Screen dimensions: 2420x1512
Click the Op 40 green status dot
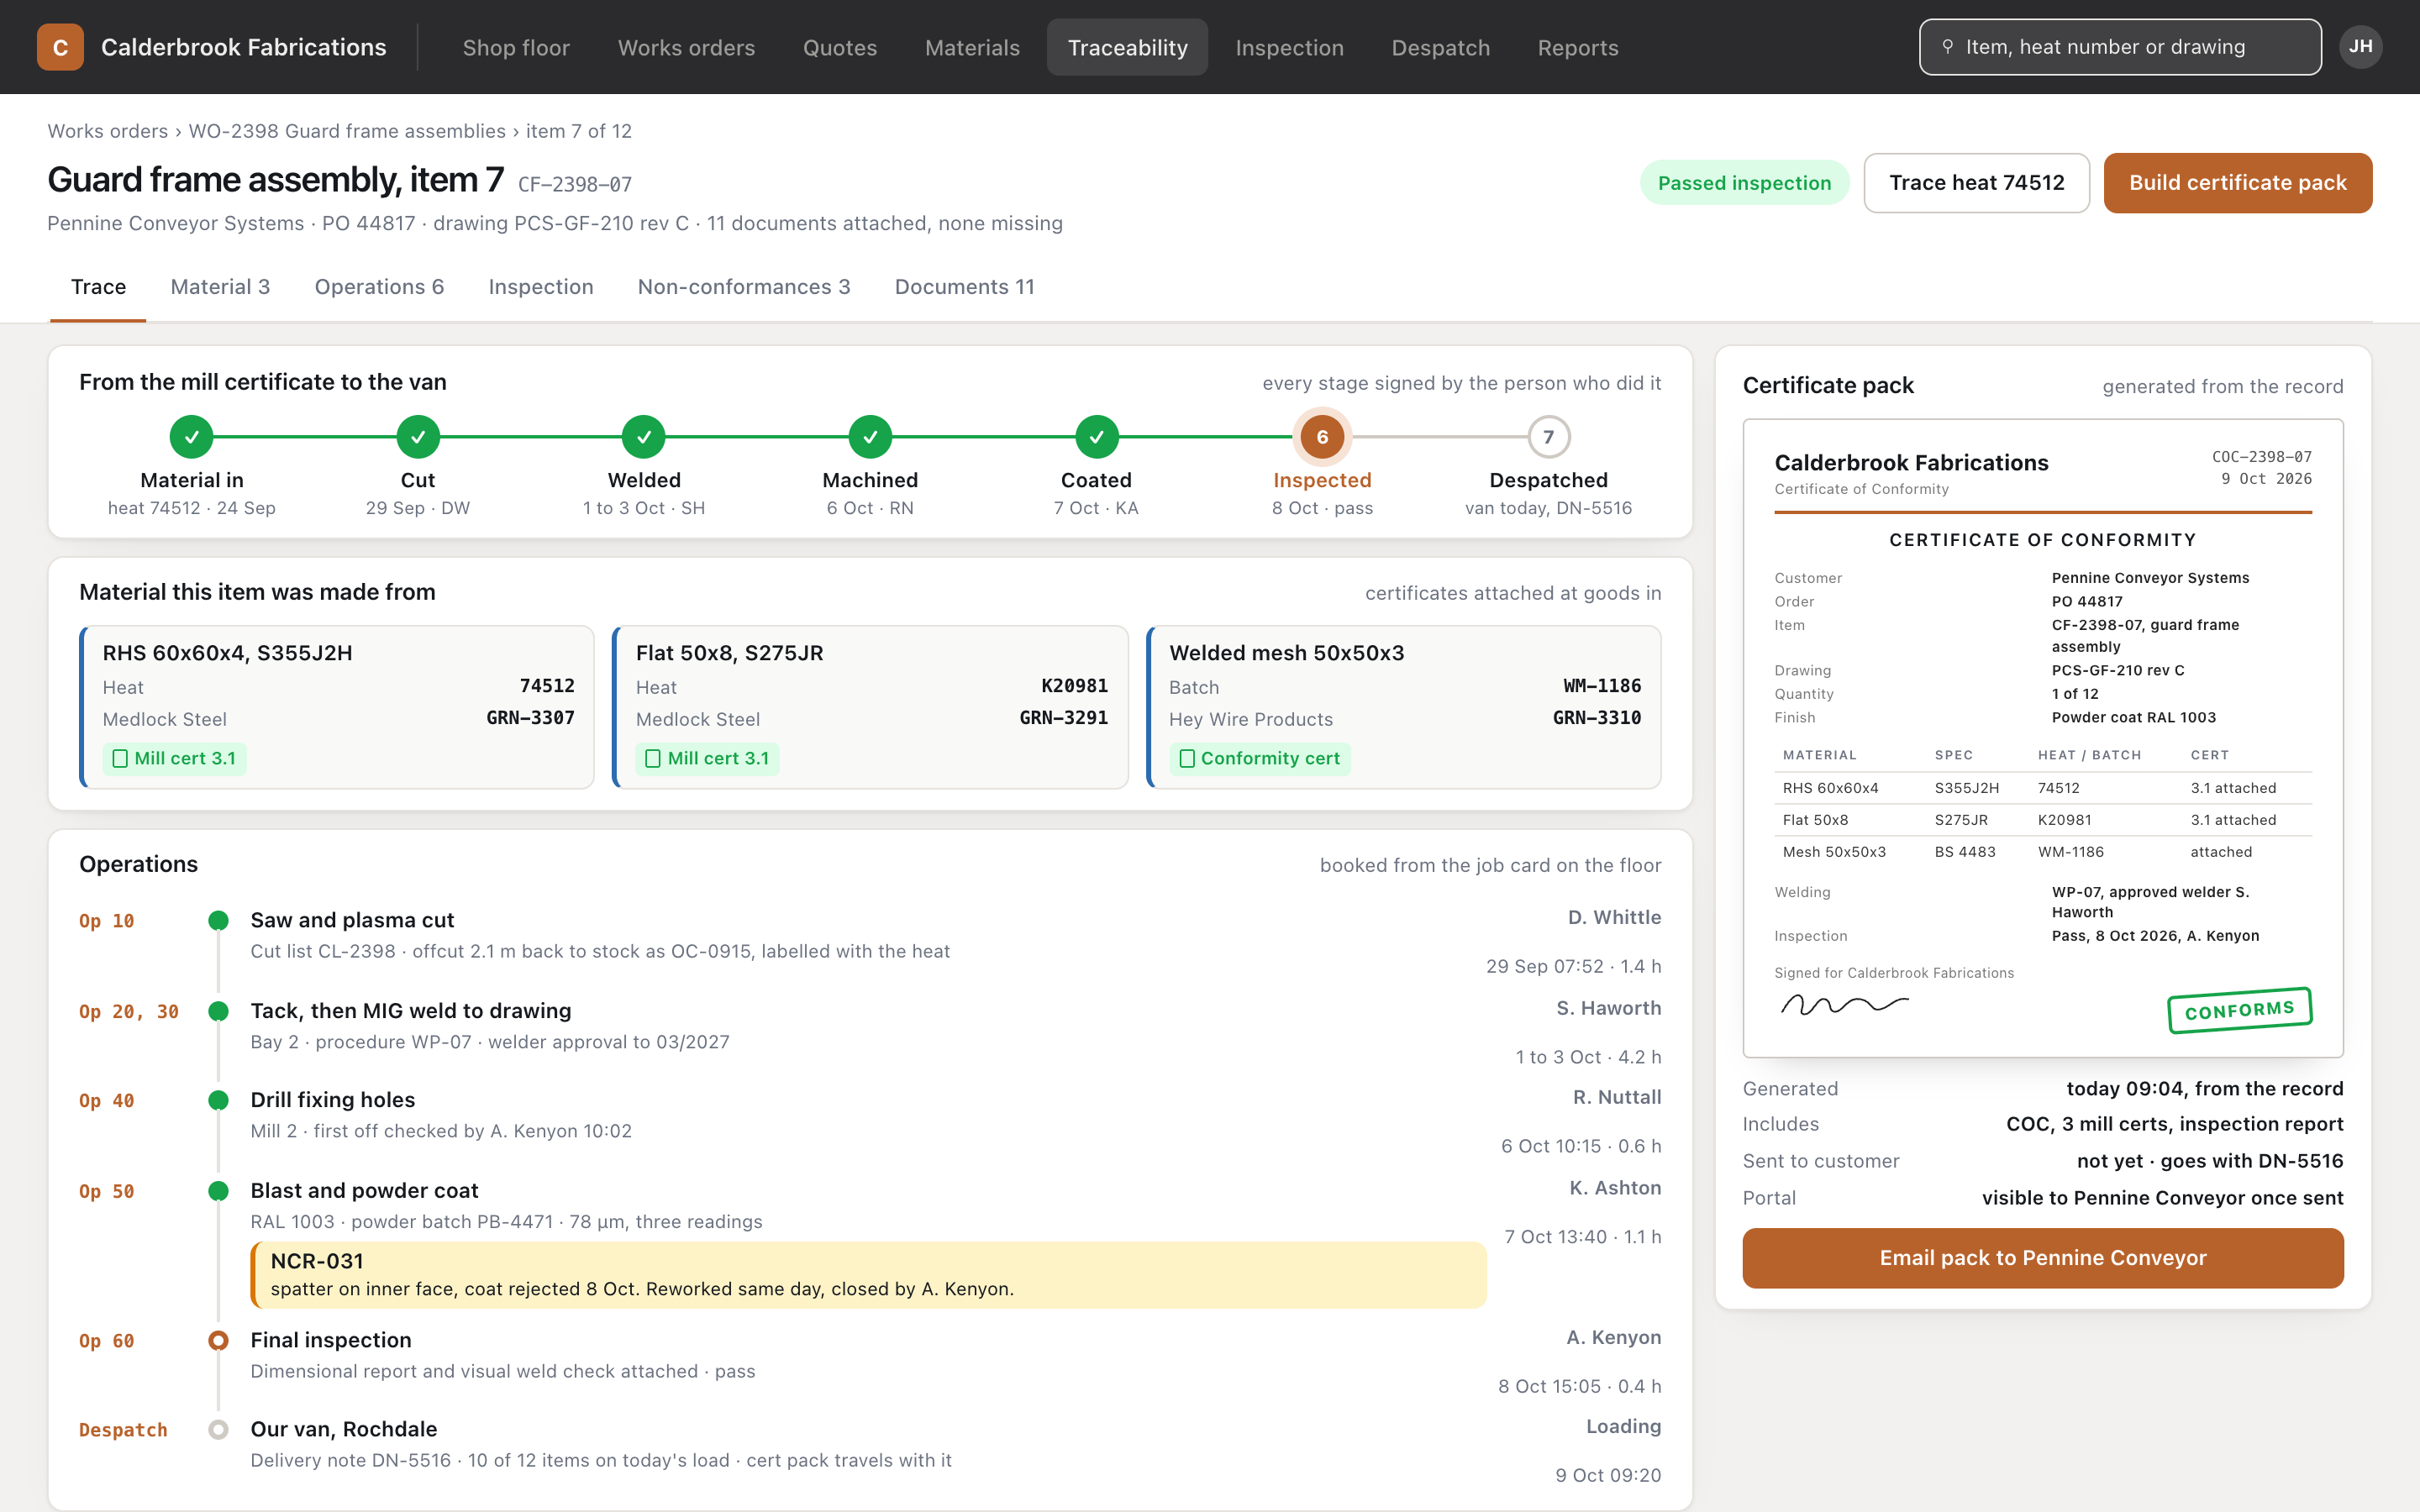coord(218,1101)
